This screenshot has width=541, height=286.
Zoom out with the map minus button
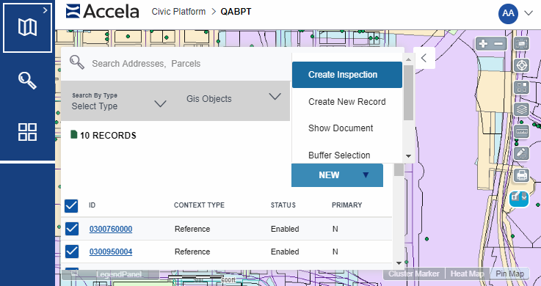(x=498, y=44)
